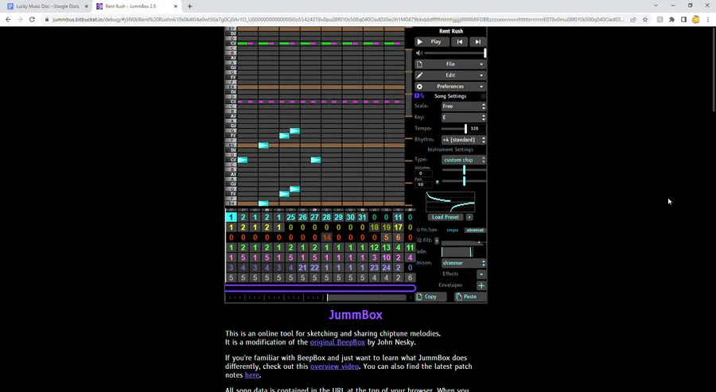716x392 pixels.
Task: Select simple EQ filter type
Action: [x=452, y=230]
